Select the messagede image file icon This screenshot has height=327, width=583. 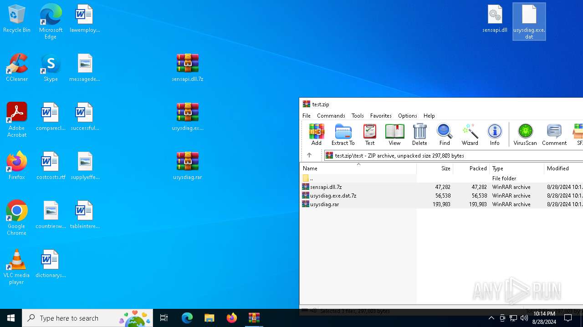(85, 68)
